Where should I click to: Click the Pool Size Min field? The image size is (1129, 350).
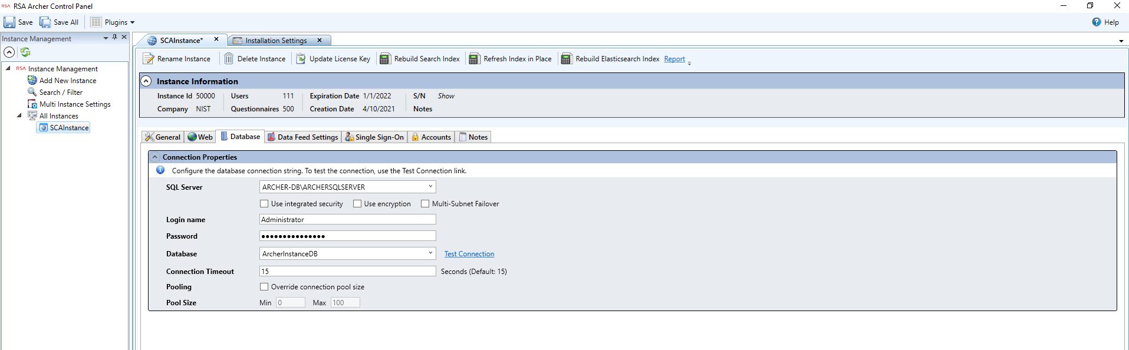[x=291, y=302]
